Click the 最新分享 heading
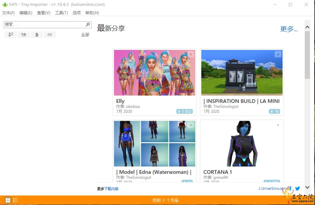 pyautogui.click(x=111, y=28)
